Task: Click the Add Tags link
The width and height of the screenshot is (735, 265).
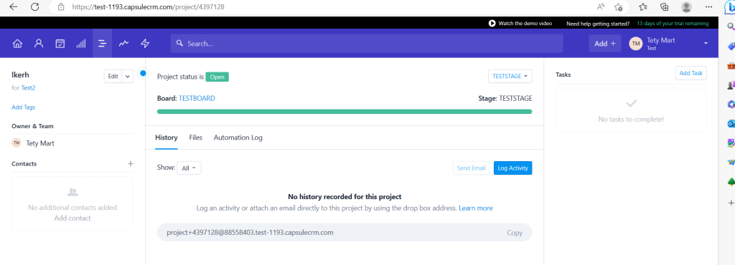Action: (24, 107)
